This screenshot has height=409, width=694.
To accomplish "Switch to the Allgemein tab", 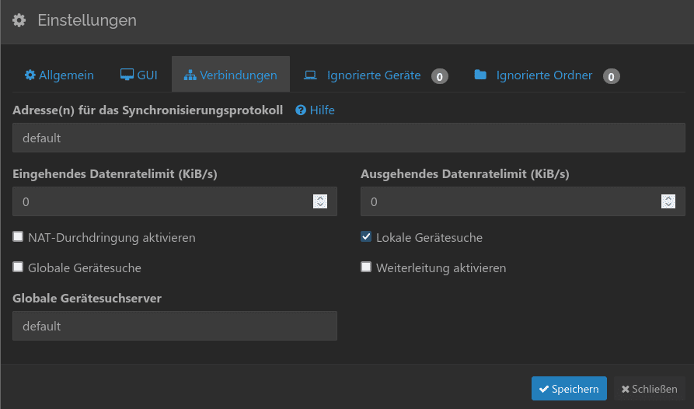I will point(59,75).
